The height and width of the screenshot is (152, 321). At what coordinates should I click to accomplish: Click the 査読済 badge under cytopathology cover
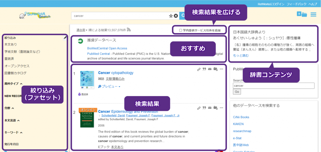pyautogui.click(x=83, y=94)
